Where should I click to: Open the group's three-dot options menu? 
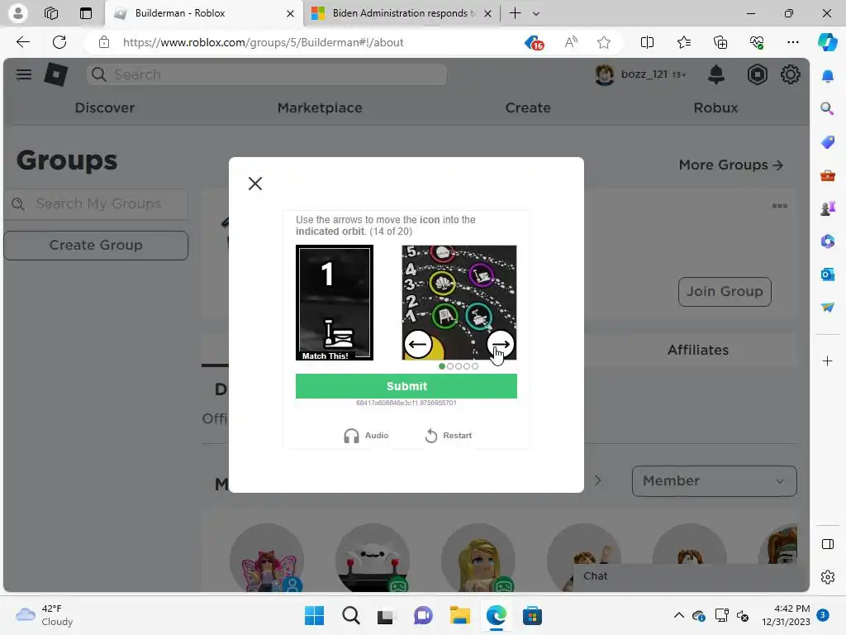point(780,206)
